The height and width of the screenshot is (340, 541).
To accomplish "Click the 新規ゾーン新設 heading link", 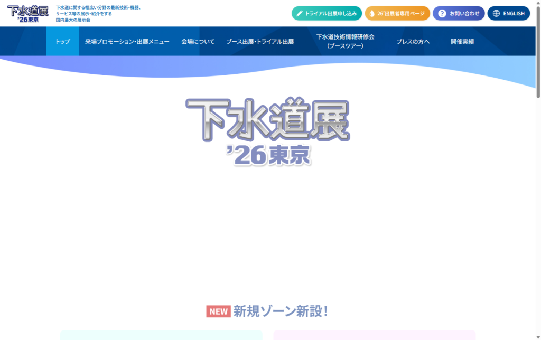I will [280, 311].
